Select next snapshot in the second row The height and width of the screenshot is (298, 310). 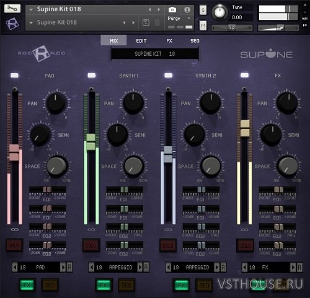coord(133,23)
